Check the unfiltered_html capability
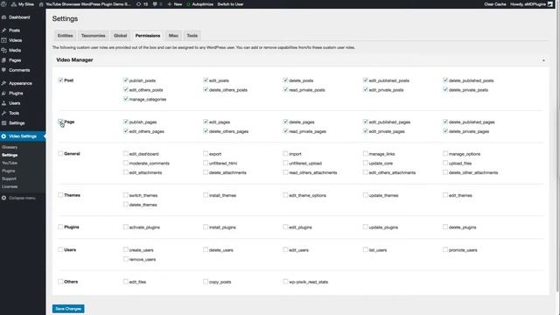 [206, 163]
